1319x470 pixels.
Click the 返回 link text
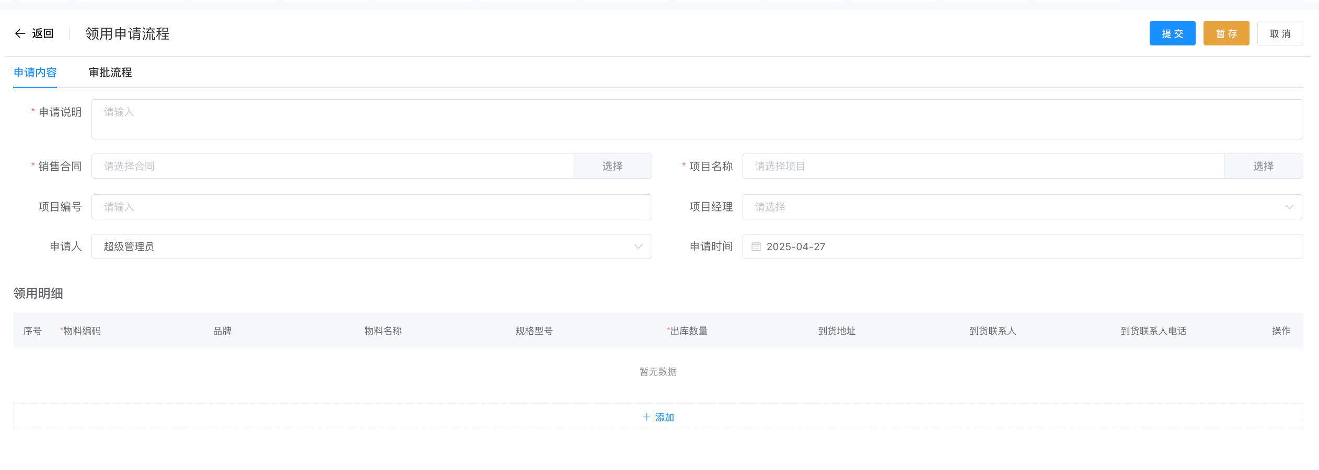(x=43, y=33)
